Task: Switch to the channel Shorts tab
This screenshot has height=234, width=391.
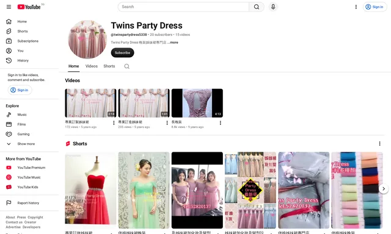Action: pos(109,66)
